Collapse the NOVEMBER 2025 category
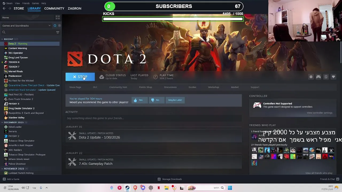Screen dimensions: 342x192 pos(2,169)
